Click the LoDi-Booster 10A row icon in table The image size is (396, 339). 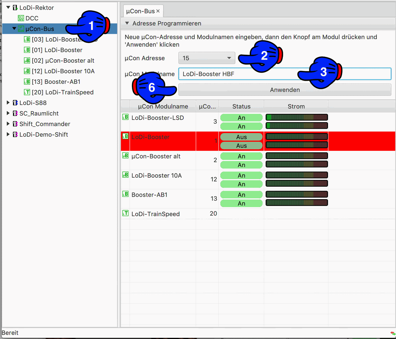[125, 175]
